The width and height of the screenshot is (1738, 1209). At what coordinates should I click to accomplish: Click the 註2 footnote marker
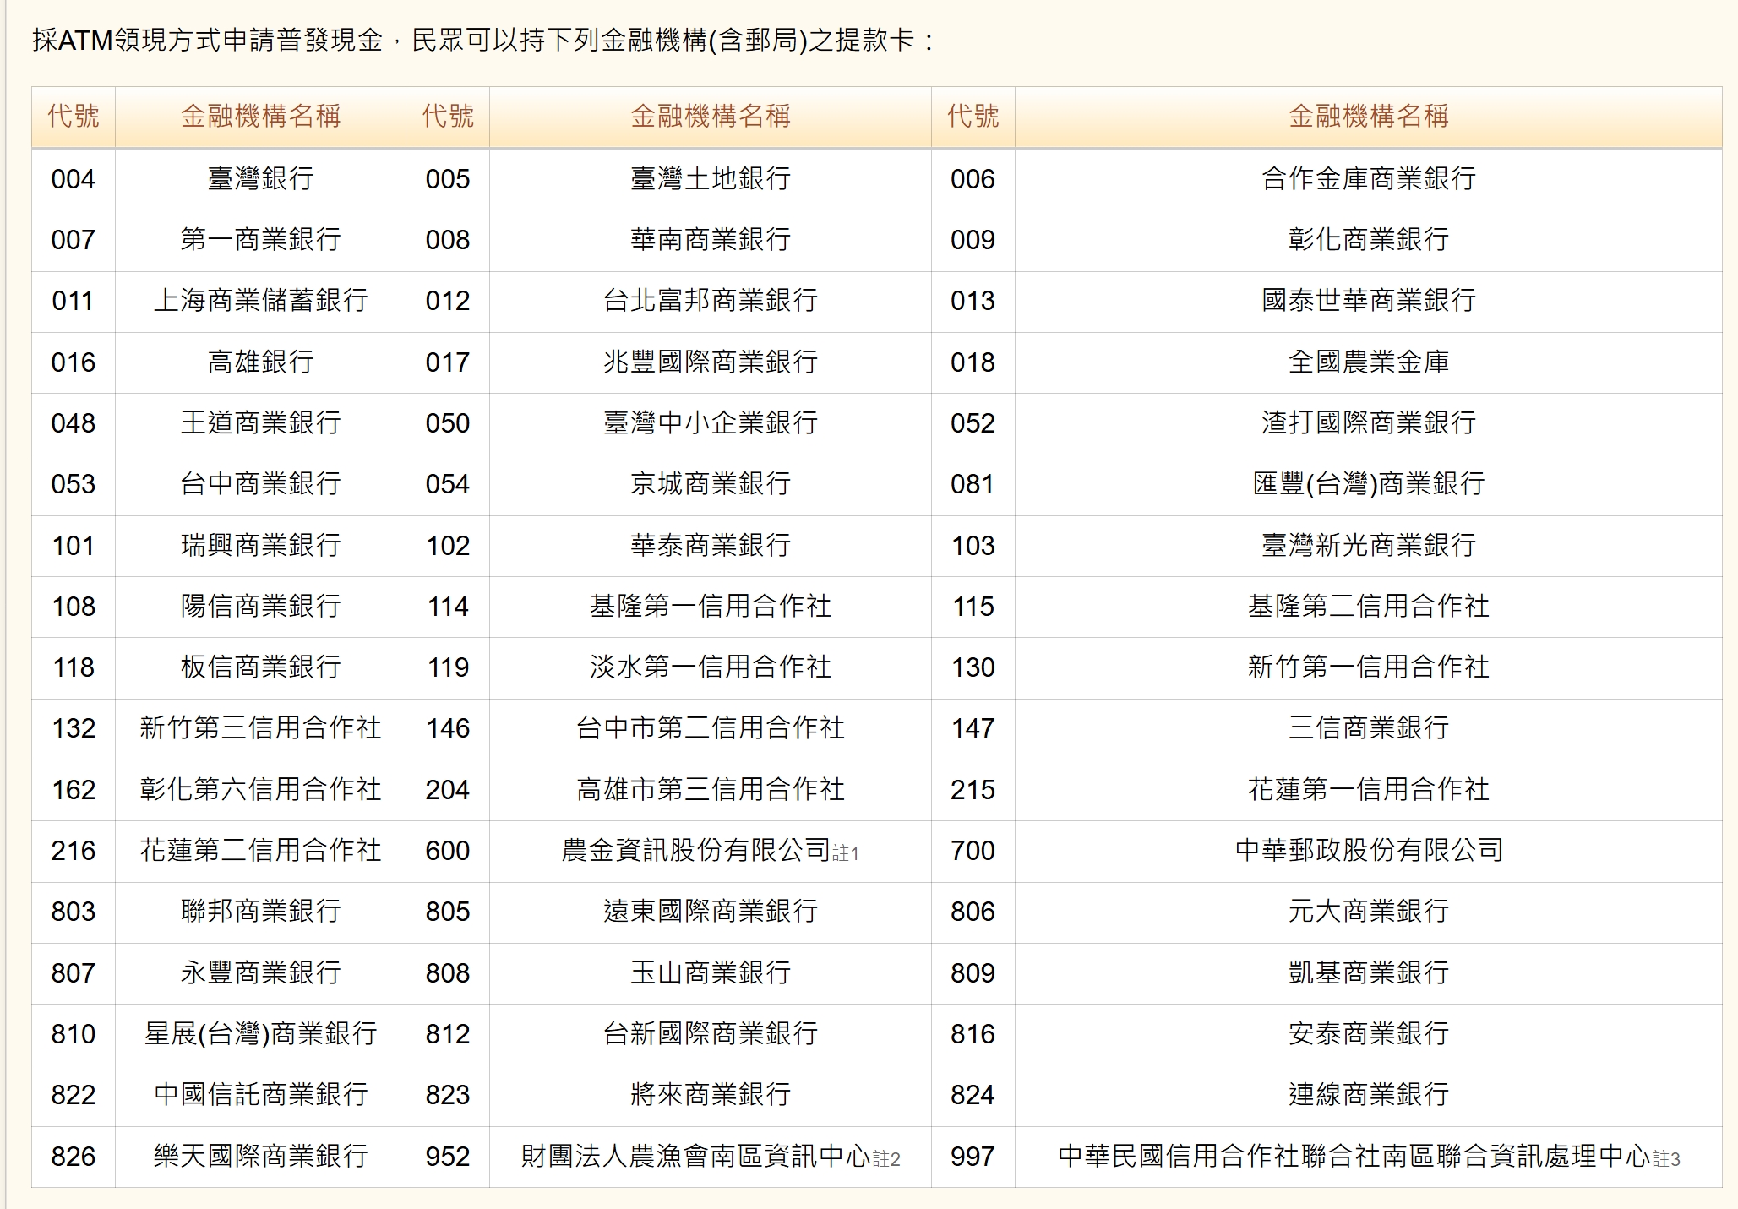(x=886, y=1160)
